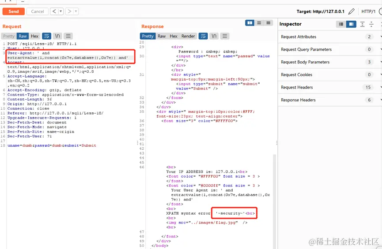The height and width of the screenshot is (249, 382).
Task: Select the Response Pretty view tab
Action: point(148,36)
